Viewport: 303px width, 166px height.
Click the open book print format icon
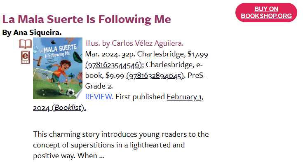(x=25, y=44)
